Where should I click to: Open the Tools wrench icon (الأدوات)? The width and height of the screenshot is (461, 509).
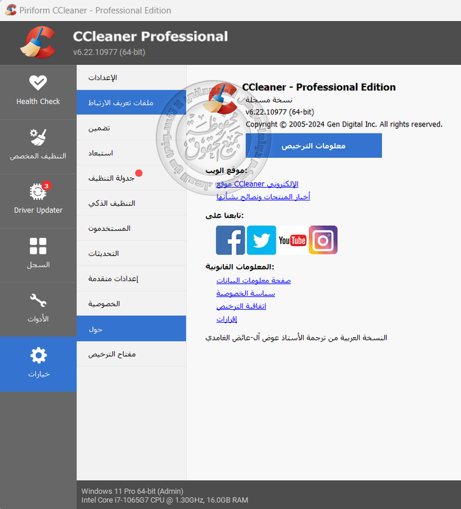click(x=38, y=300)
